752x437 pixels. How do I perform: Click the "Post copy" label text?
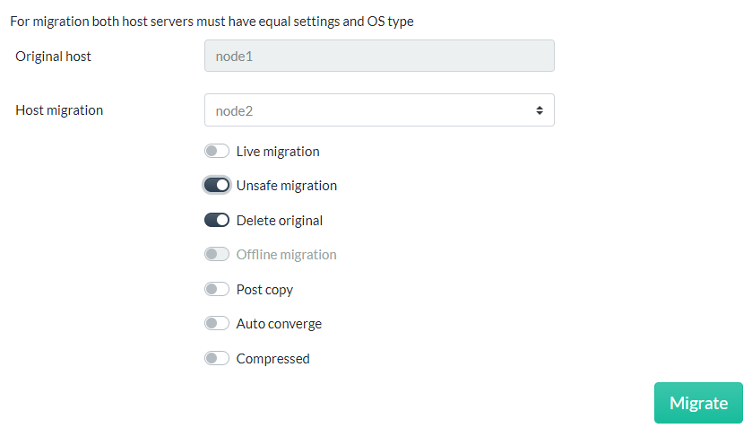[x=264, y=290]
